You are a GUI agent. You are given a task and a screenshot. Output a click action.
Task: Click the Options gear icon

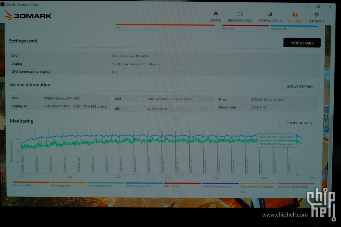click(317, 15)
